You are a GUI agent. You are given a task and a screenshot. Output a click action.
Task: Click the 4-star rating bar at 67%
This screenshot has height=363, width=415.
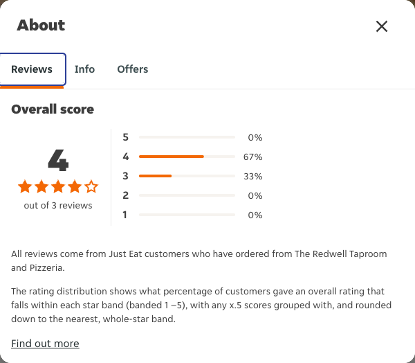click(187, 157)
